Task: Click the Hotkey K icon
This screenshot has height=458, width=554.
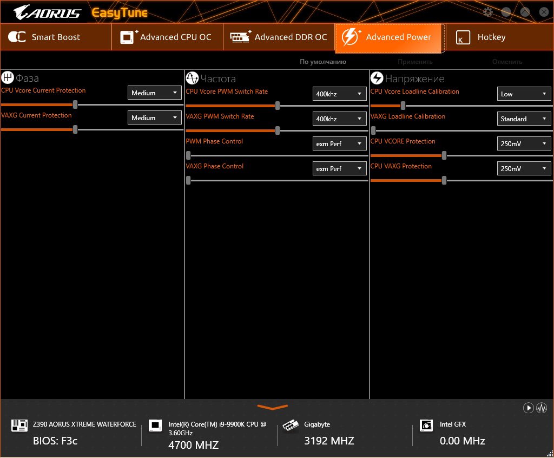Action: (x=463, y=37)
